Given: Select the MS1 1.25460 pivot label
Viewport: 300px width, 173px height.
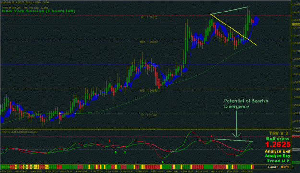Looking at the screenshot, I should pyautogui.click(x=149, y=91).
